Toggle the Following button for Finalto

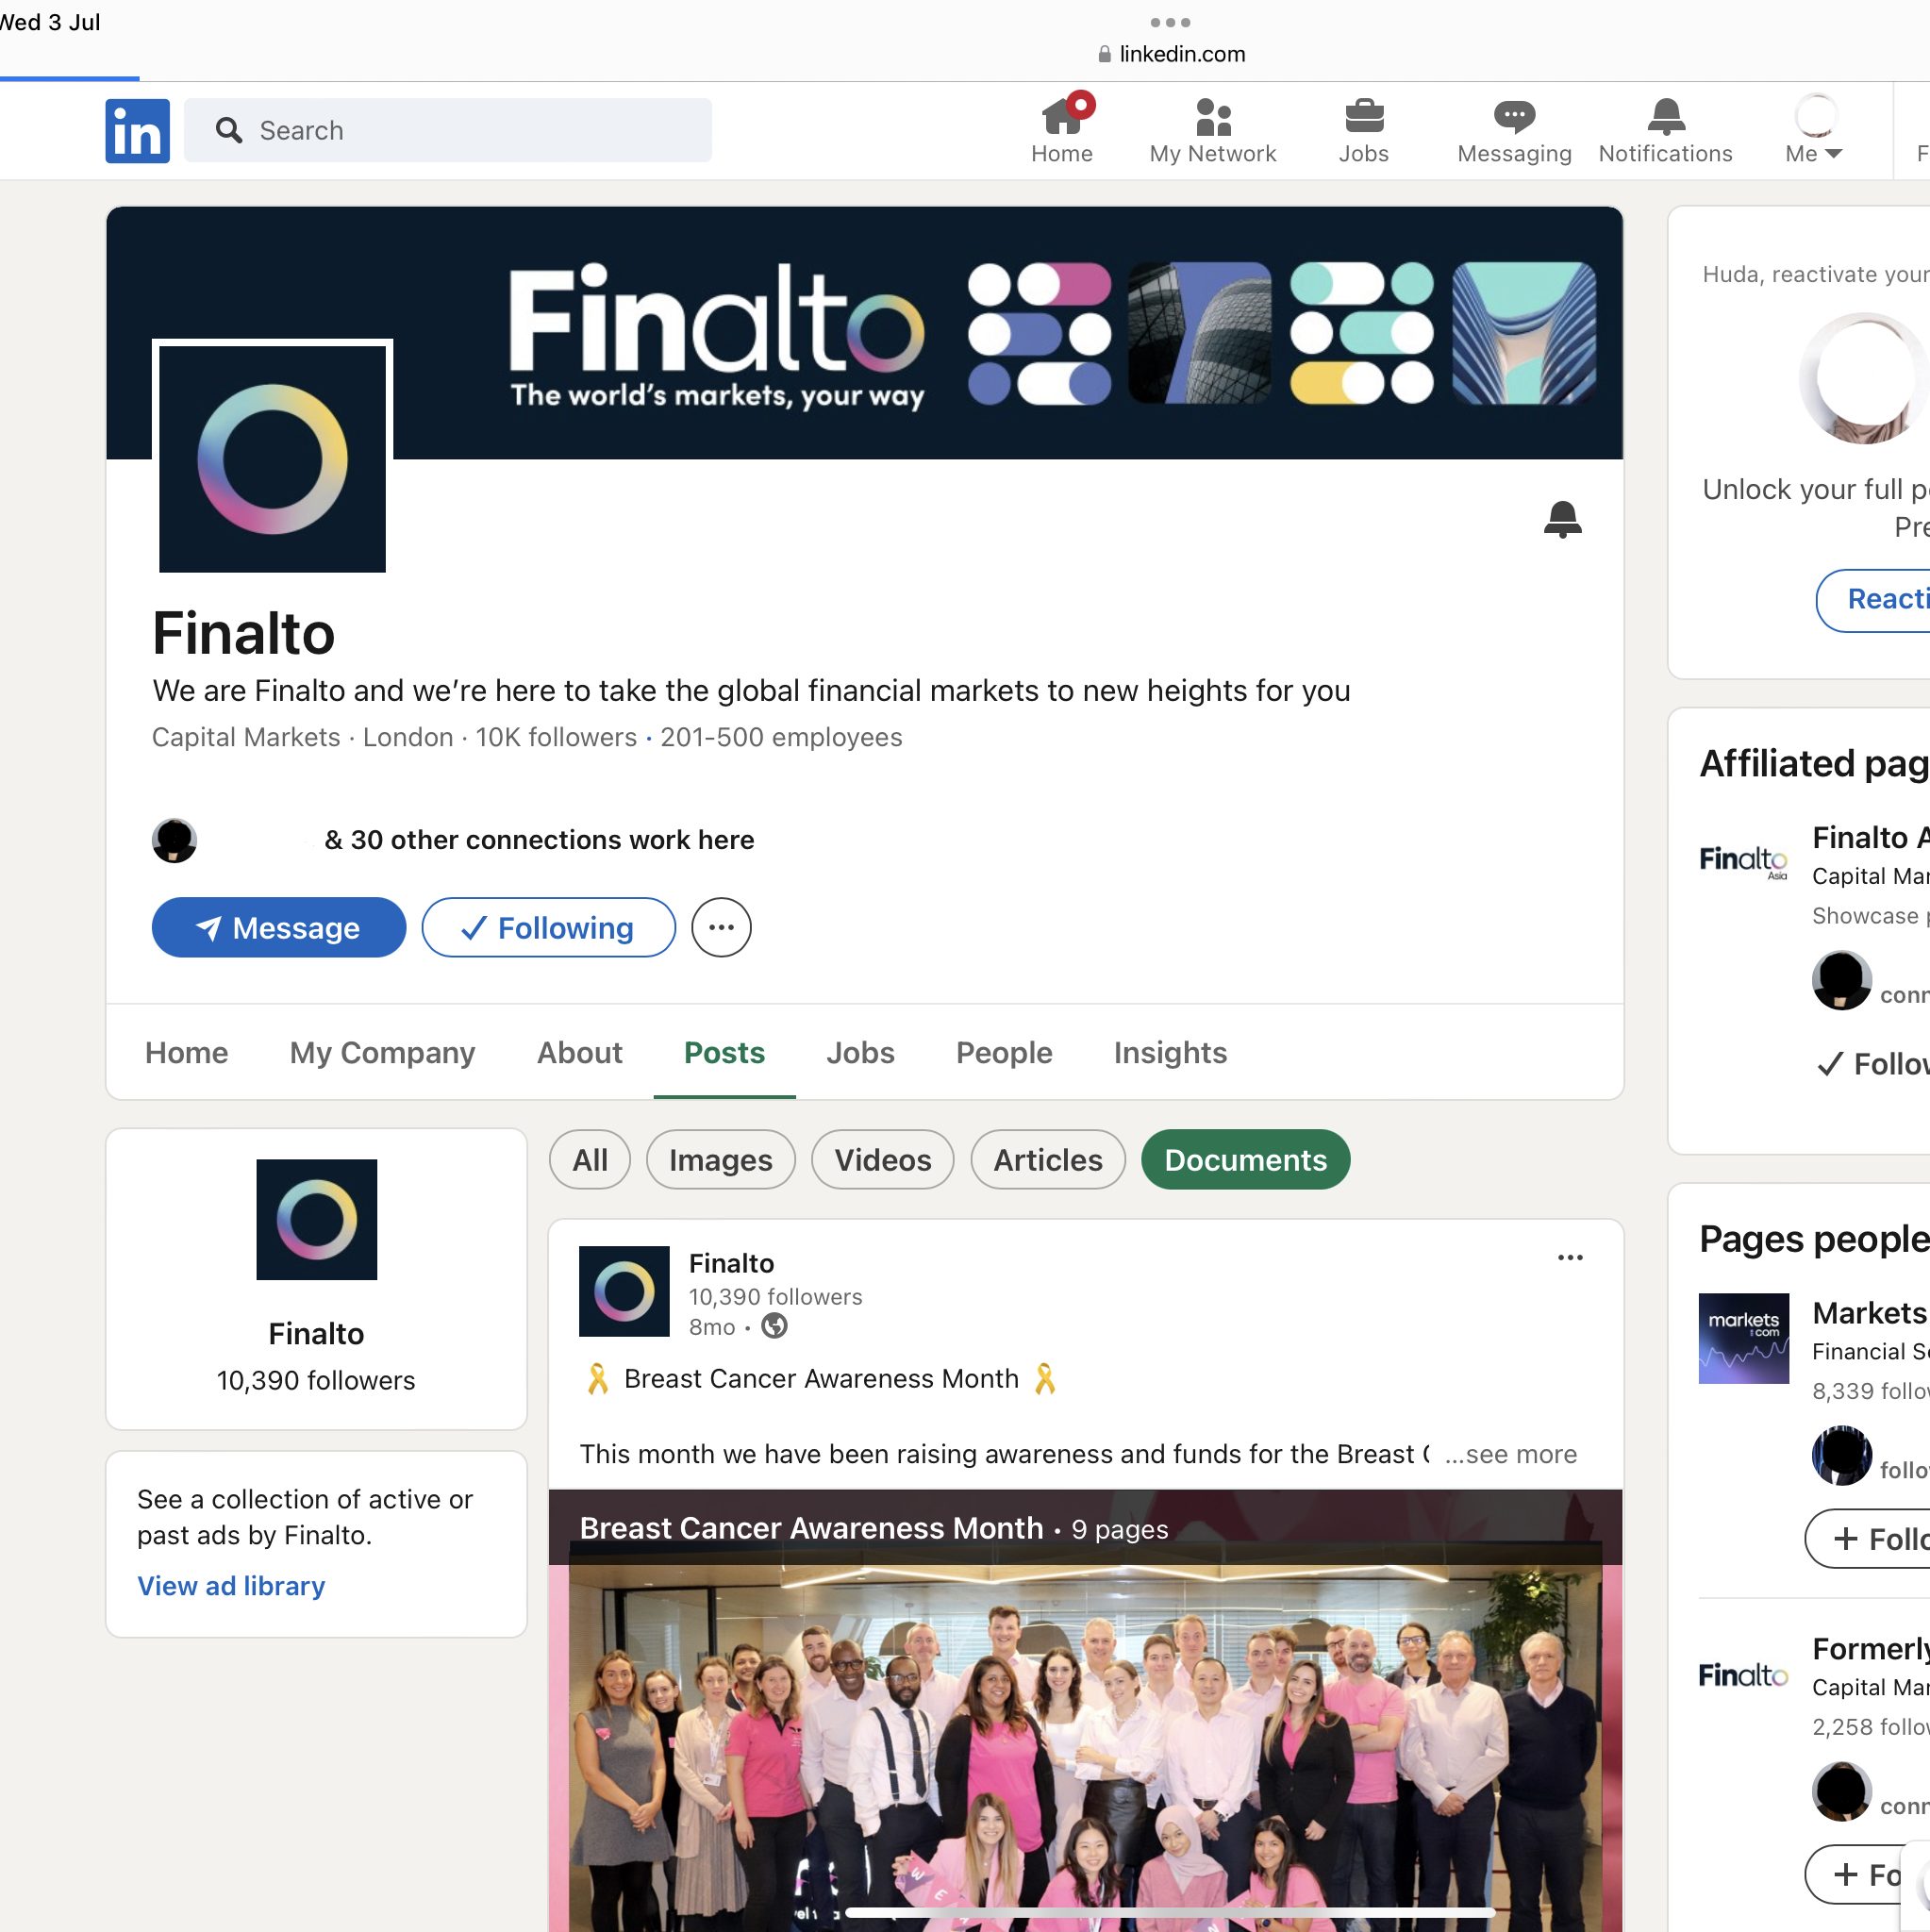[548, 928]
